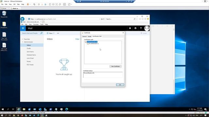Open the browser search box dropdown arrow
The image size is (209, 117).
(136, 19)
